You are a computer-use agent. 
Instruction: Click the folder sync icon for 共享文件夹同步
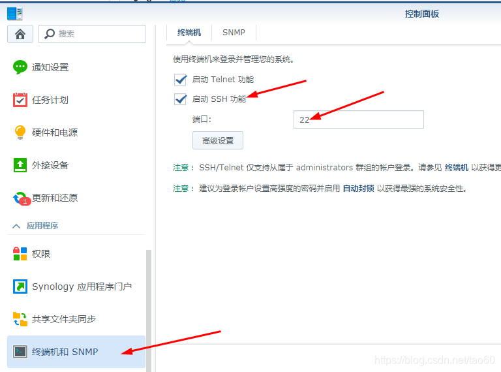click(20, 319)
